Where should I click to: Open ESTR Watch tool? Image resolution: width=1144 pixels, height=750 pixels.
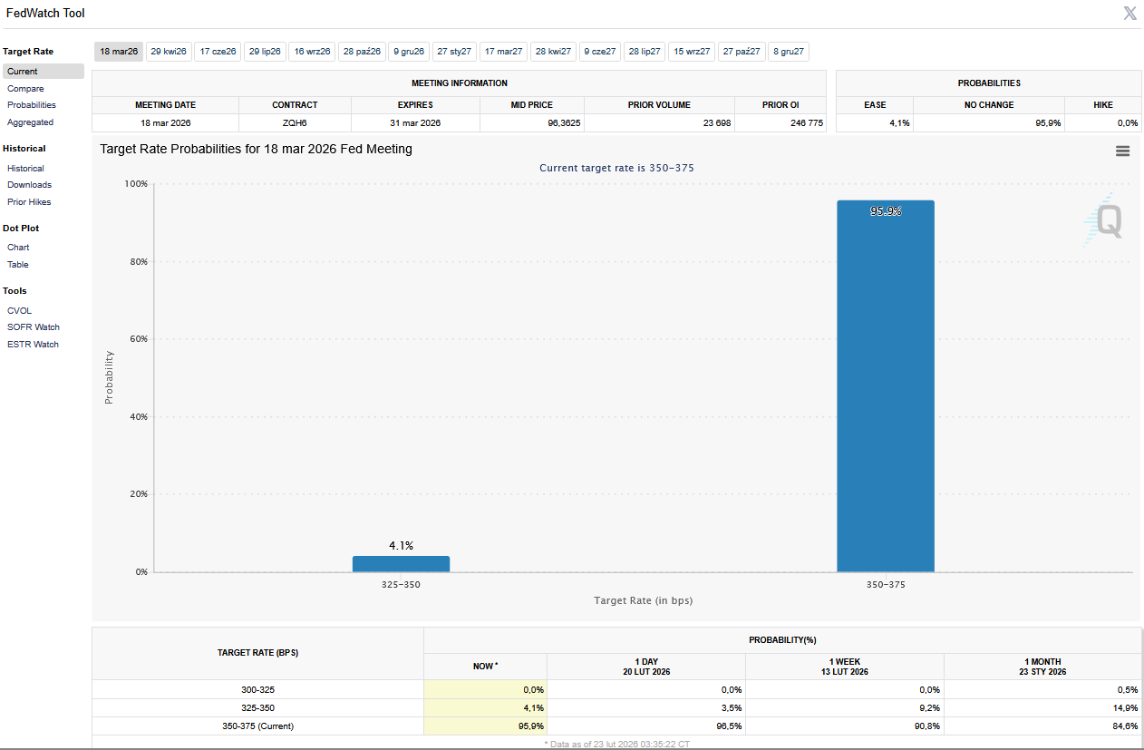point(33,345)
